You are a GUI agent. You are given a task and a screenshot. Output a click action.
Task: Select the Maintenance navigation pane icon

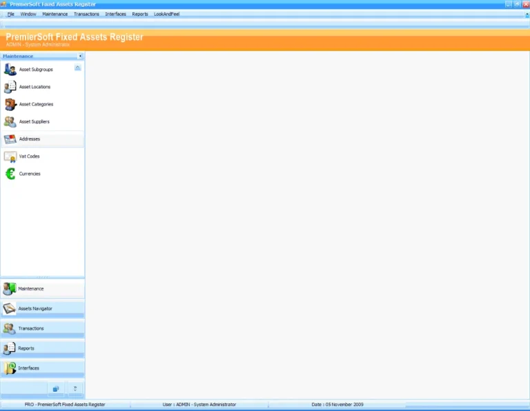coord(10,289)
